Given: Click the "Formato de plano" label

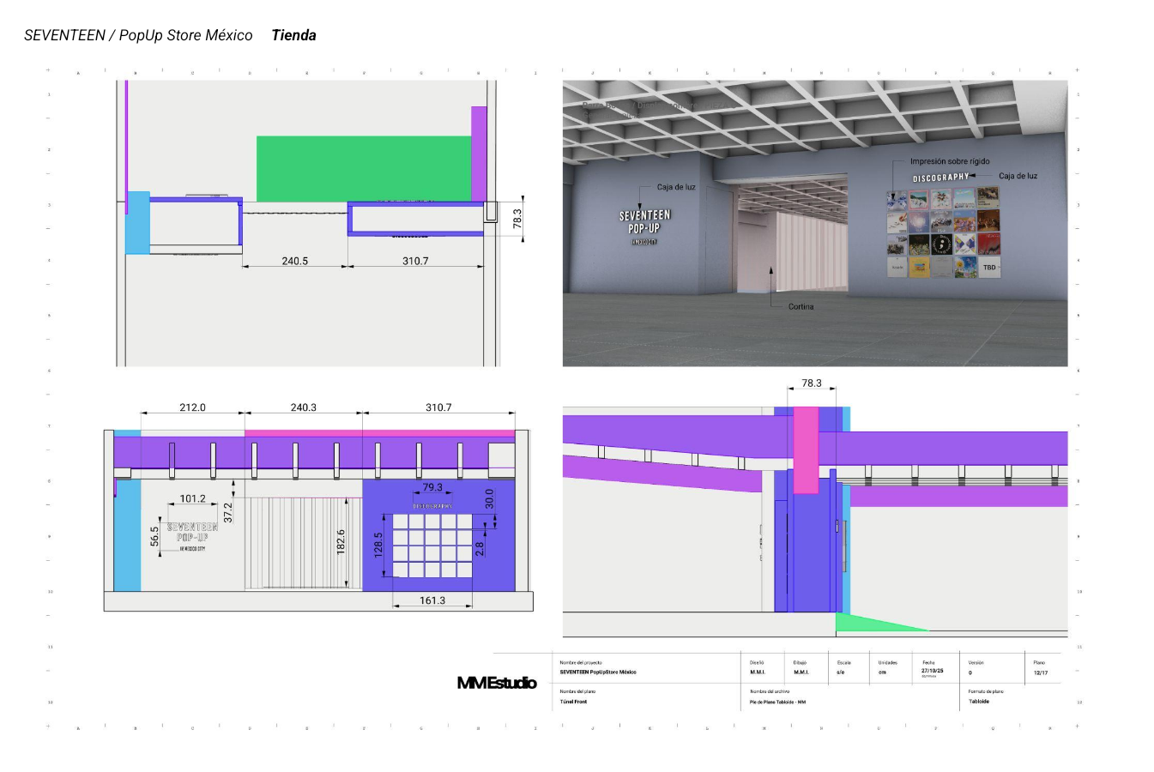Looking at the screenshot, I should (986, 691).
